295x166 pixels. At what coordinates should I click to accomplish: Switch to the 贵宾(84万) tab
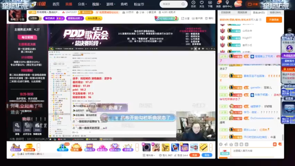(x=259, y=13)
